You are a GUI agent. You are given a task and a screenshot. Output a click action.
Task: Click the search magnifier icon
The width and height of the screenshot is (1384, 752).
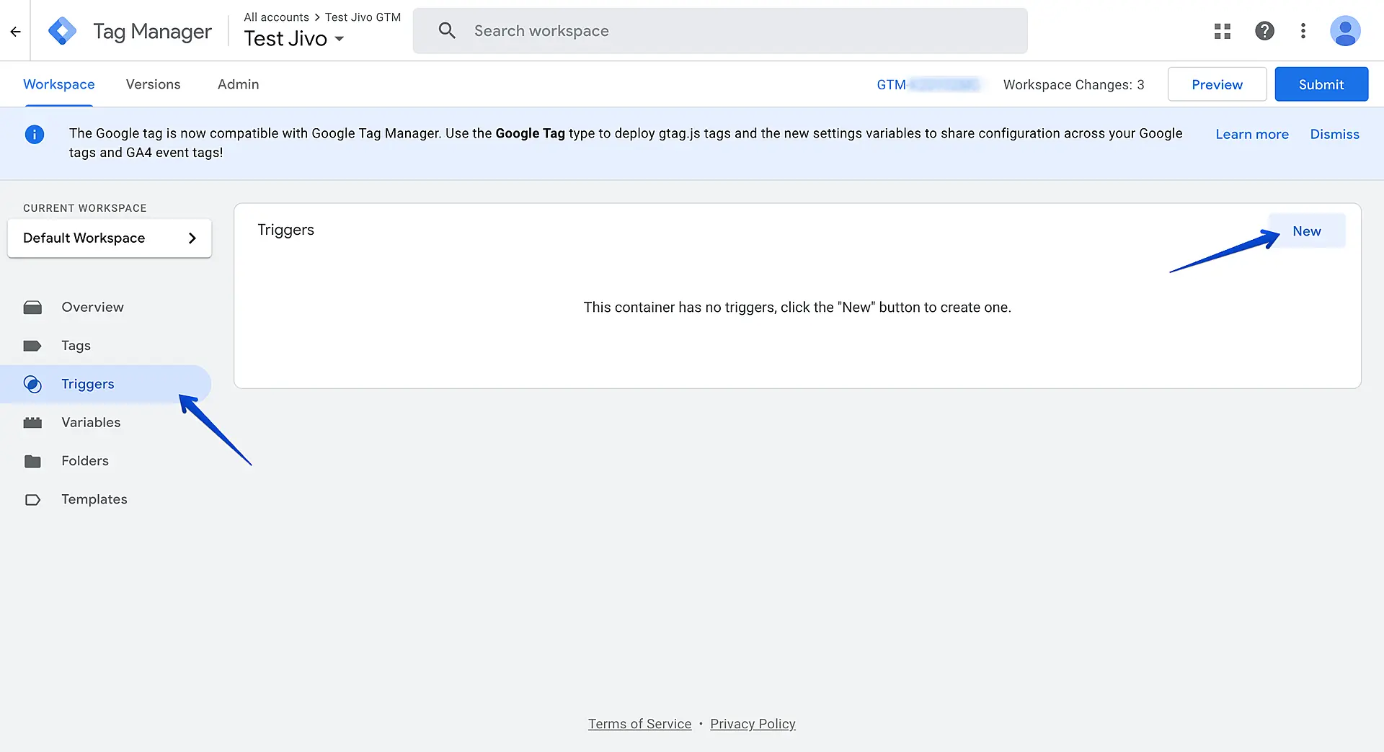coord(447,31)
